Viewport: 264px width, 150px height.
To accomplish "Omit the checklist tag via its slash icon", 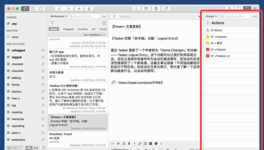I will (43, 71).
